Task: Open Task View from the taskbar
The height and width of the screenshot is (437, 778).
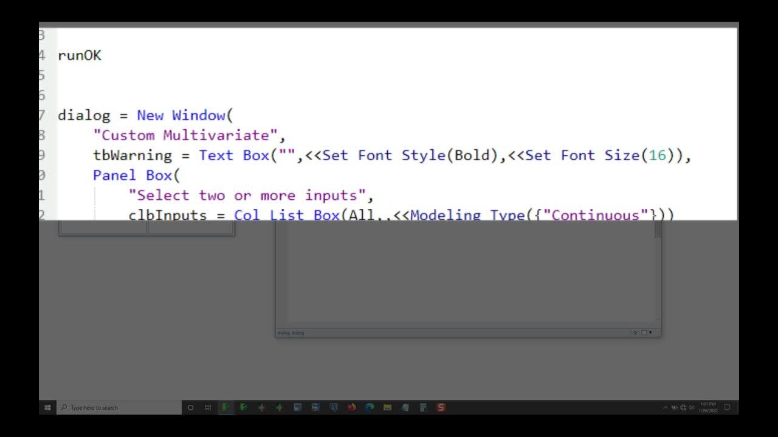Action: click(x=208, y=408)
